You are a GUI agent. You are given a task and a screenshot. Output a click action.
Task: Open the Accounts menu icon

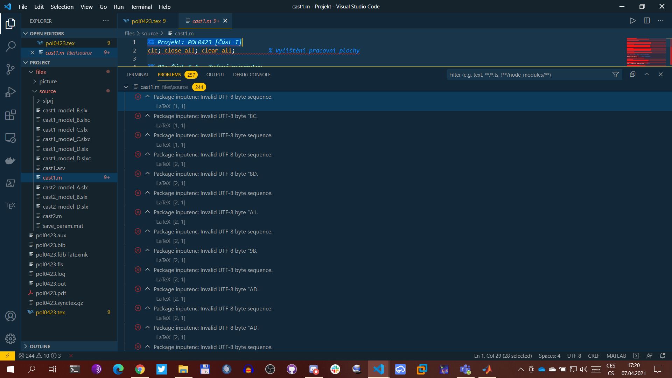click(10, 316)
